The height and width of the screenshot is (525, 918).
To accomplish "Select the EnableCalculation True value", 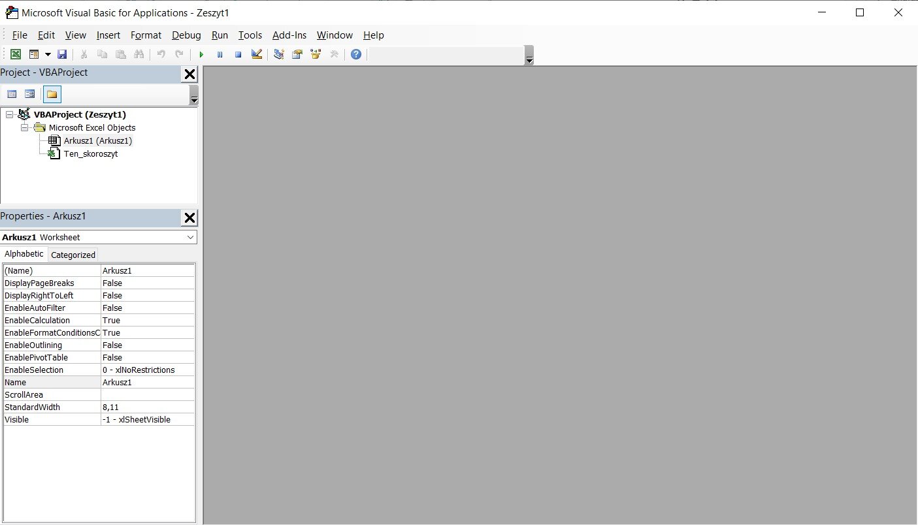I will pyautogui.click(x=148, y=320).
